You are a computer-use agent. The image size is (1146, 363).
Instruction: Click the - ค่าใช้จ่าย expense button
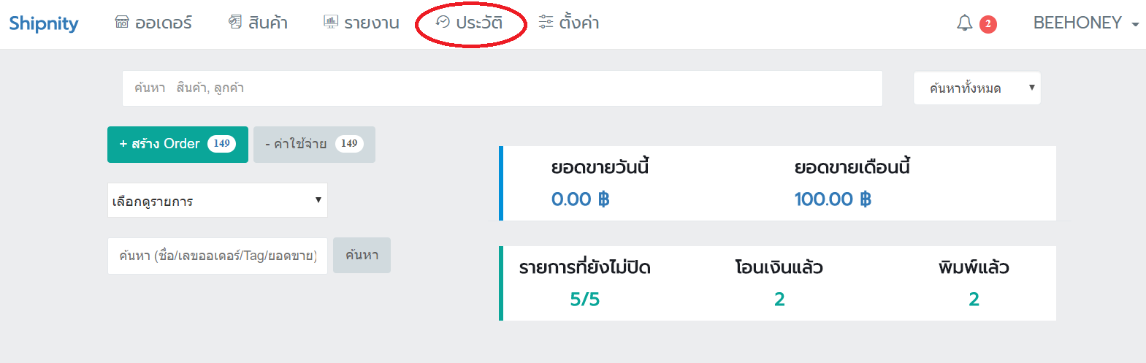click(314, 144)
